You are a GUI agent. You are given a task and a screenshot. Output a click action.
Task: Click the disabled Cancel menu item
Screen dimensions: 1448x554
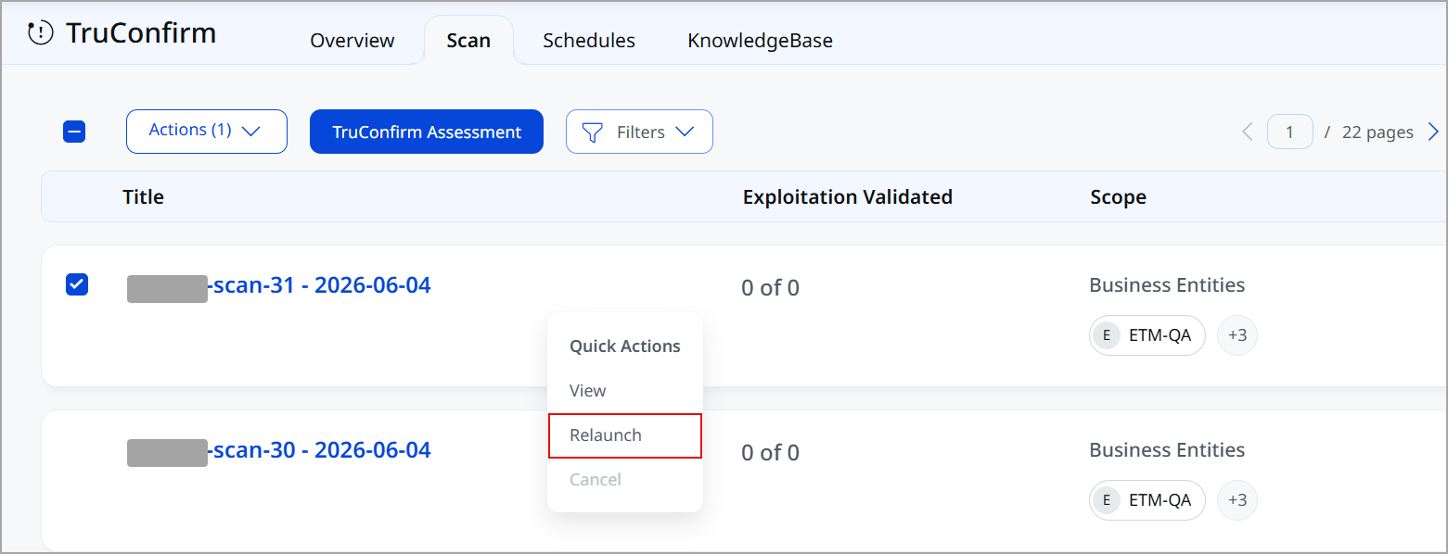pyautogui.click(x=625, y=480)
